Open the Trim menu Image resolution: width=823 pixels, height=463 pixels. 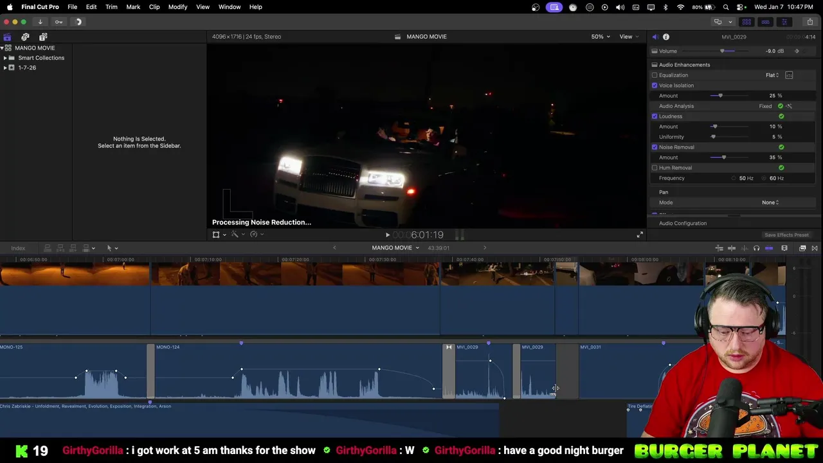111,7
